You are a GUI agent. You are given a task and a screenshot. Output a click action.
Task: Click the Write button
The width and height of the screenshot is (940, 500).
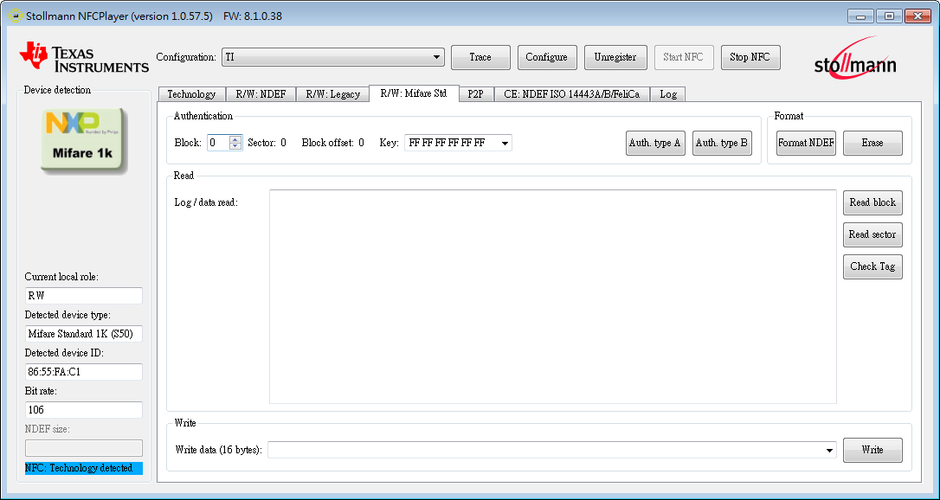pyautogui.click(x=872, y=450)
